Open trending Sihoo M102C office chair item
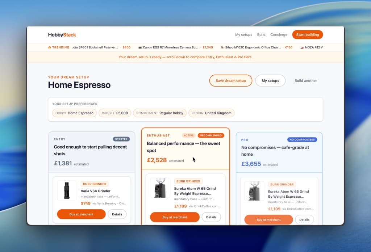Viewport: 371px width, 252px height. (257, 47)
